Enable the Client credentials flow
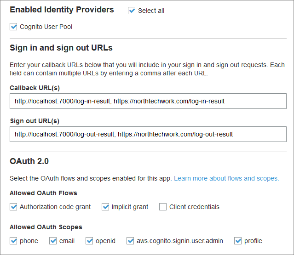Image resolution: width=294 pixels, height=255 pixels. tap(163, 207)
